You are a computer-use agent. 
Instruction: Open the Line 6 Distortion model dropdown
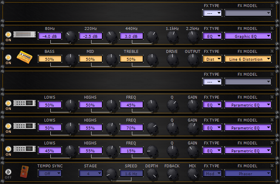pos(248,59)
